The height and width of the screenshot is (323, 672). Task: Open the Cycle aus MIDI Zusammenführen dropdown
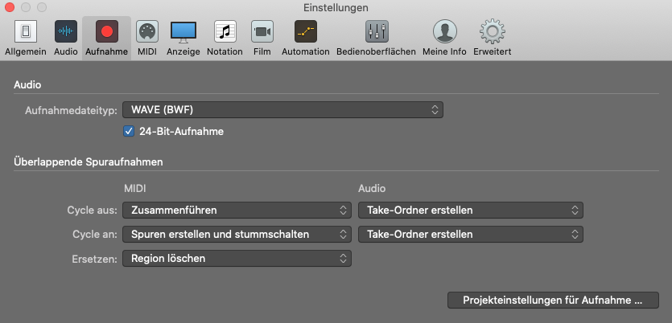tap(237, 210)
